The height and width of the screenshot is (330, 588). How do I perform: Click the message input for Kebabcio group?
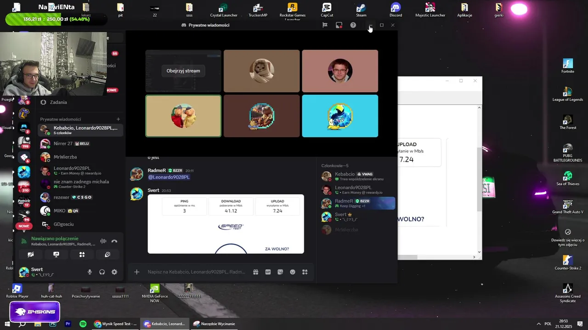click(197, 272)
